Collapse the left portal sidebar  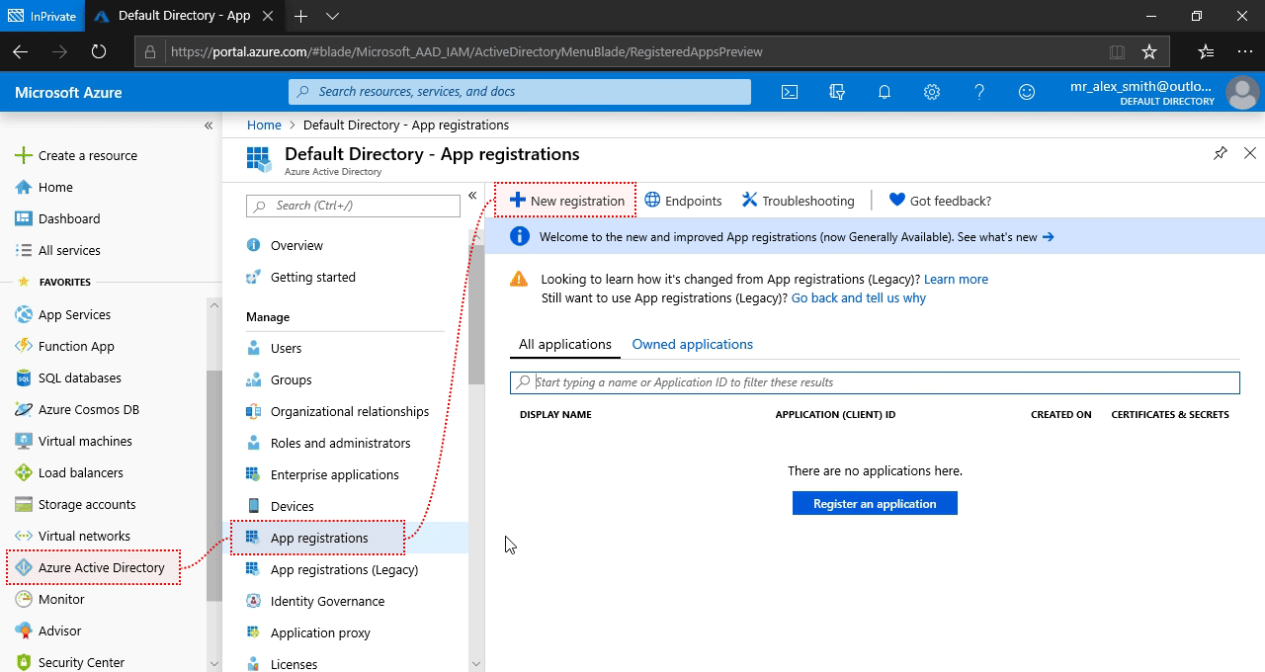pyautogui.click(x=209, y=126)
